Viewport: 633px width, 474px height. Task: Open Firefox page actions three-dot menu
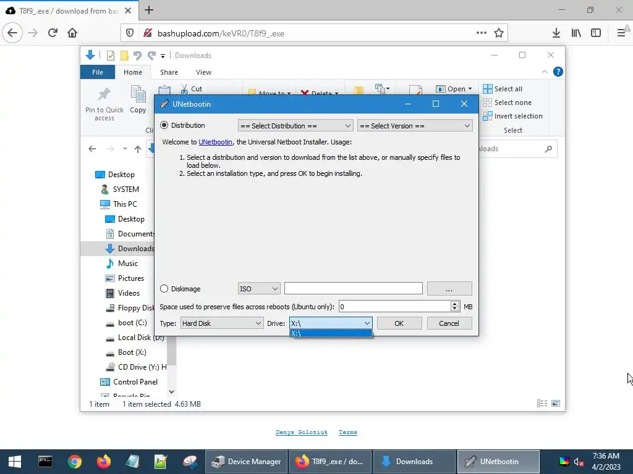[x=481, y=33]
